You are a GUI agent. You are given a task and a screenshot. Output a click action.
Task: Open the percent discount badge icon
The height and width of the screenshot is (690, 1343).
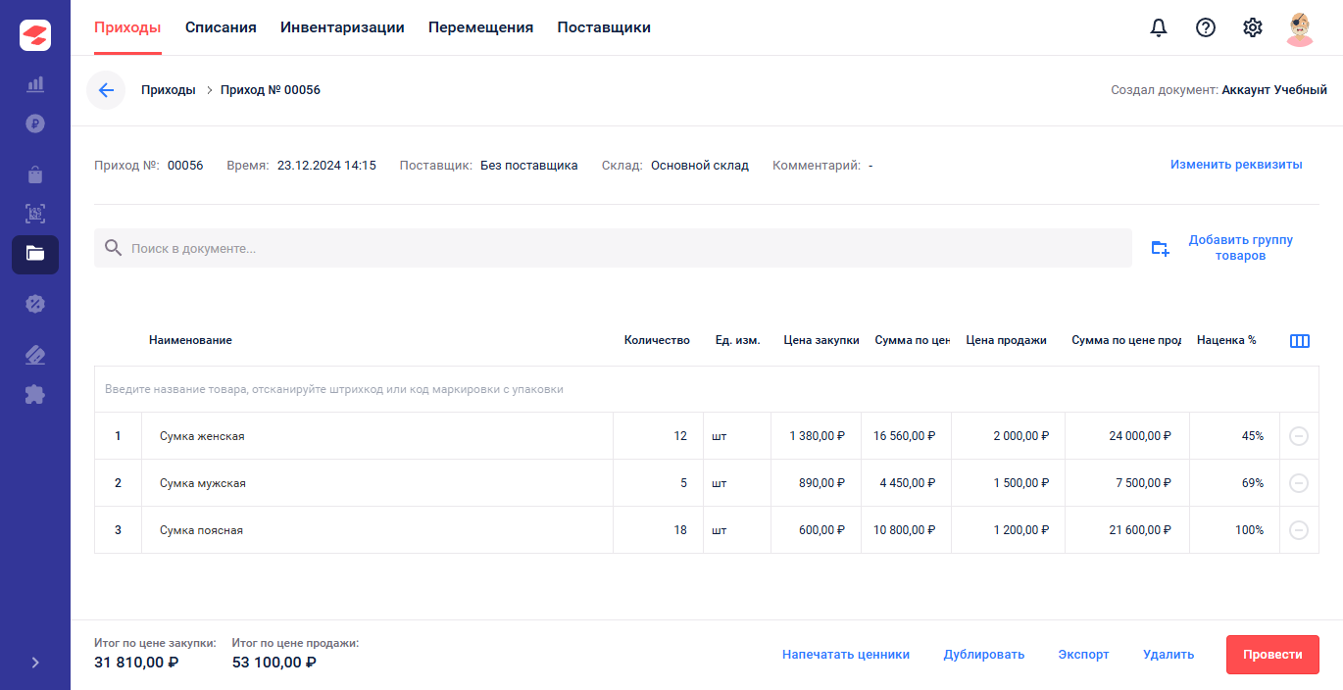35,304
